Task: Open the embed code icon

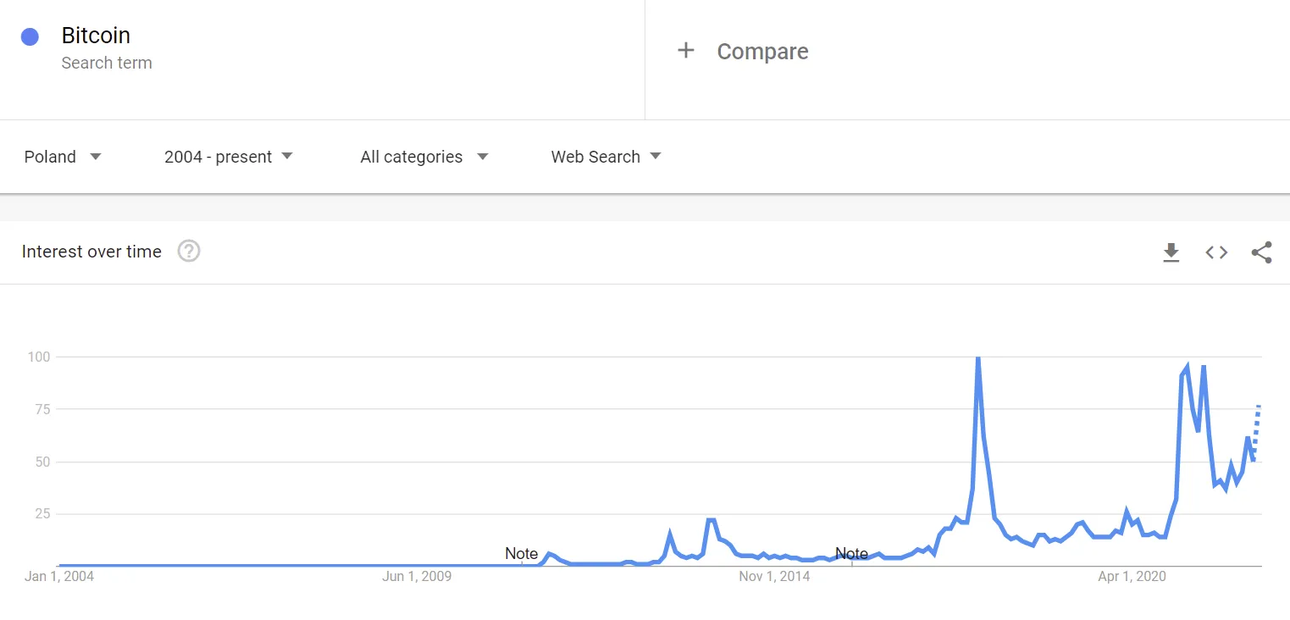Action: 1216,252
